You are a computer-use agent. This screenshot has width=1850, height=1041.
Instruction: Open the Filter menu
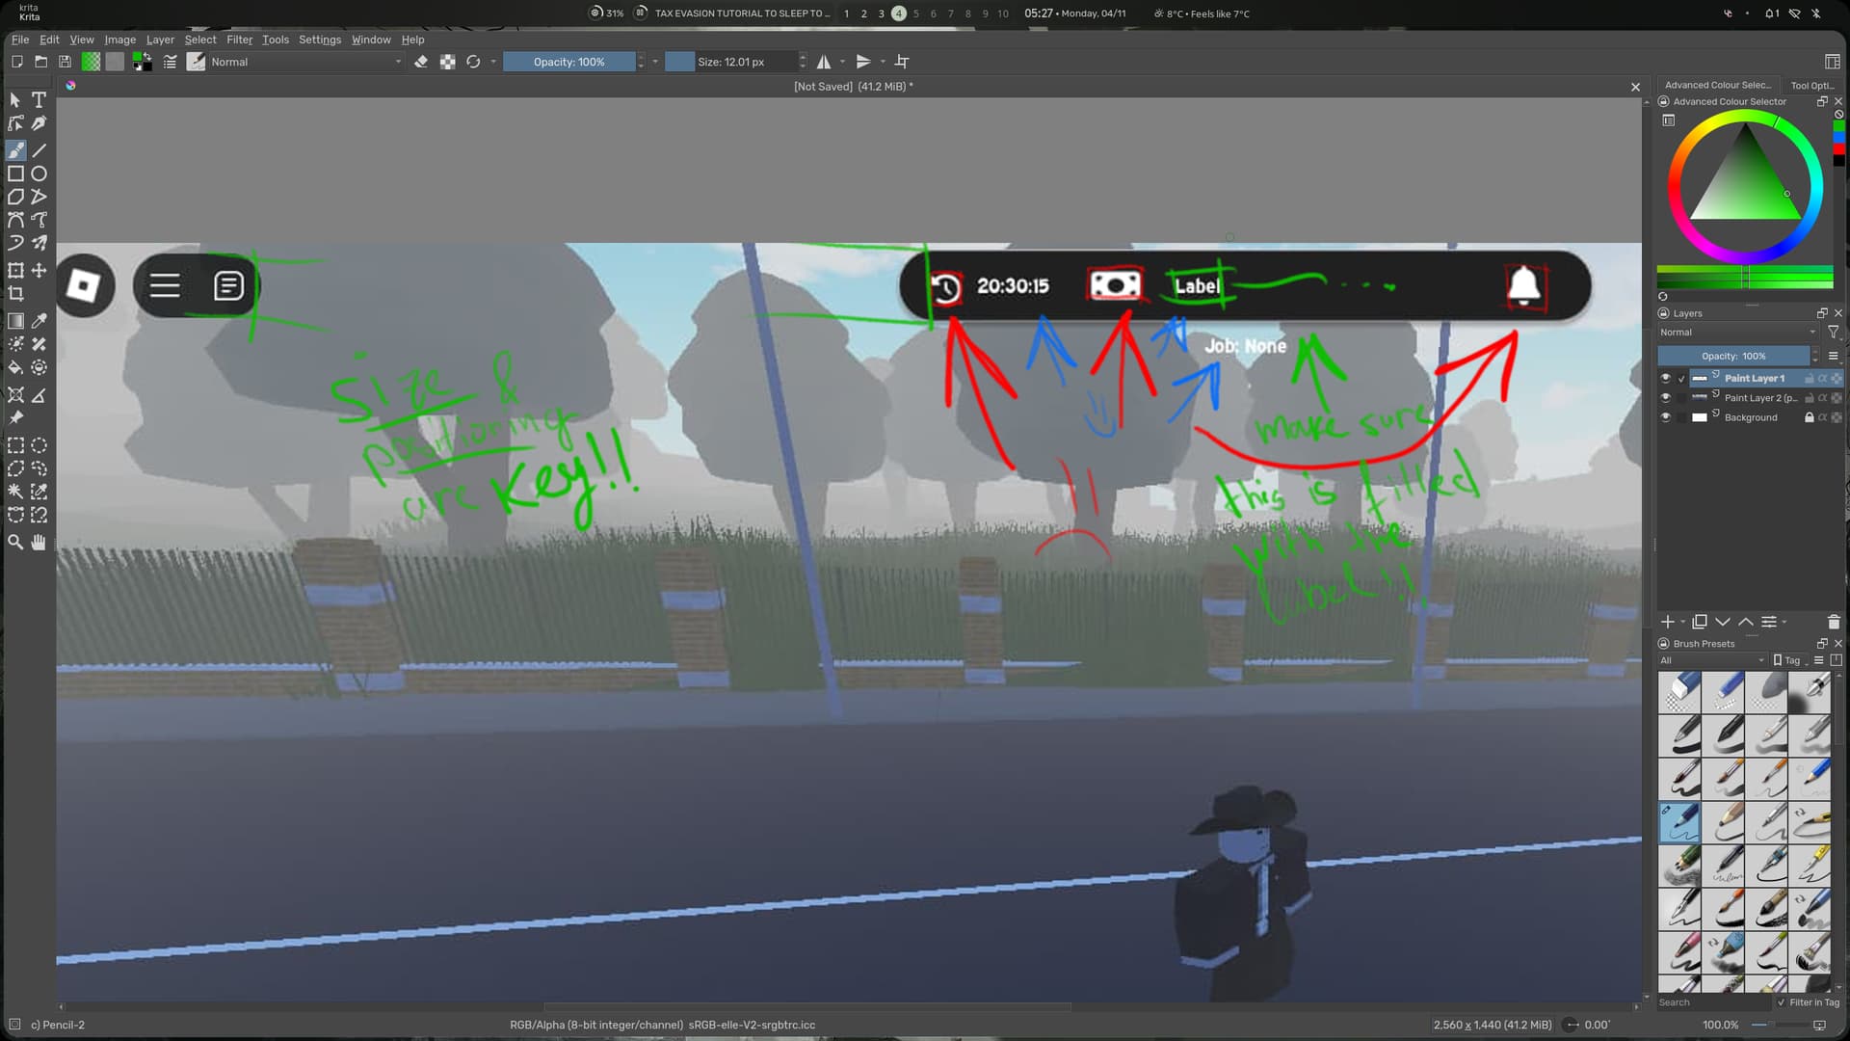[239, 40]
